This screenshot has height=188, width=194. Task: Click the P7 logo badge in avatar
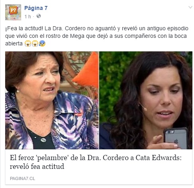point(13,10)
